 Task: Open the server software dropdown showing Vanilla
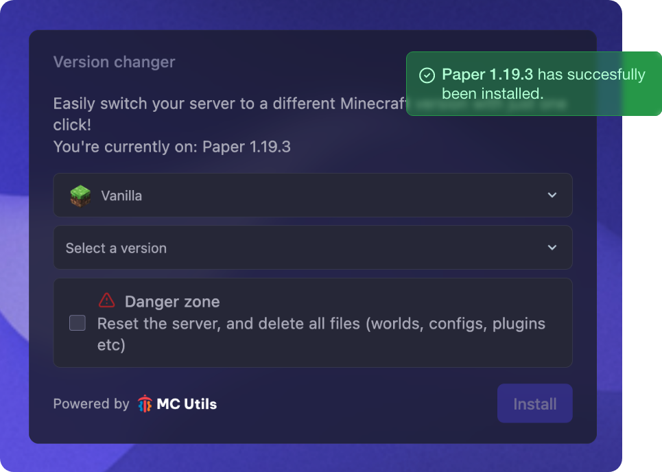pyautogui.click(x=313, y=195)
